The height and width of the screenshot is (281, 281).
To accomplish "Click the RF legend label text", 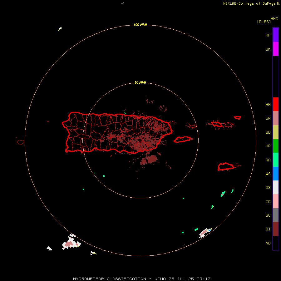I will click(268, 35).
